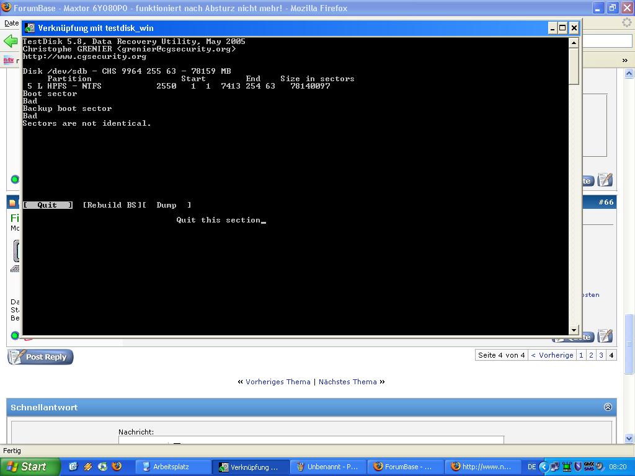Select Quit option in TestDisk menu
The height and width of the screenshot is (476, 635).
tap(48, 205)
